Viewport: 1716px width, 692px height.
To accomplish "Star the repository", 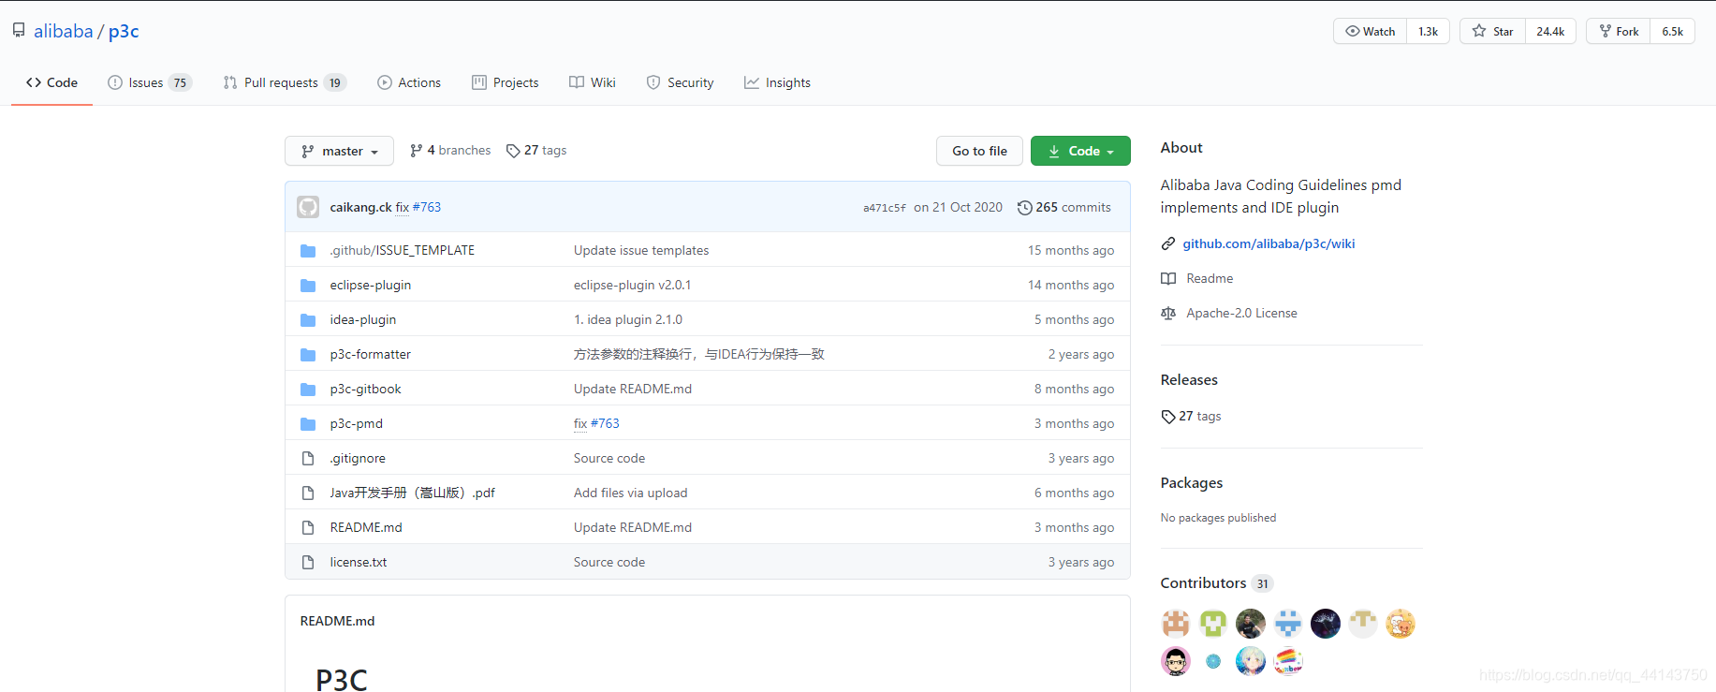I will (x=1493, y=31).
